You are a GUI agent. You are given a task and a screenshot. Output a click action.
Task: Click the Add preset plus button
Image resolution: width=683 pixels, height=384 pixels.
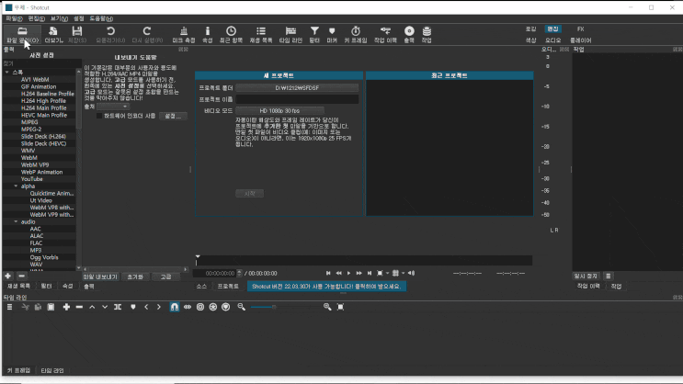8,276
